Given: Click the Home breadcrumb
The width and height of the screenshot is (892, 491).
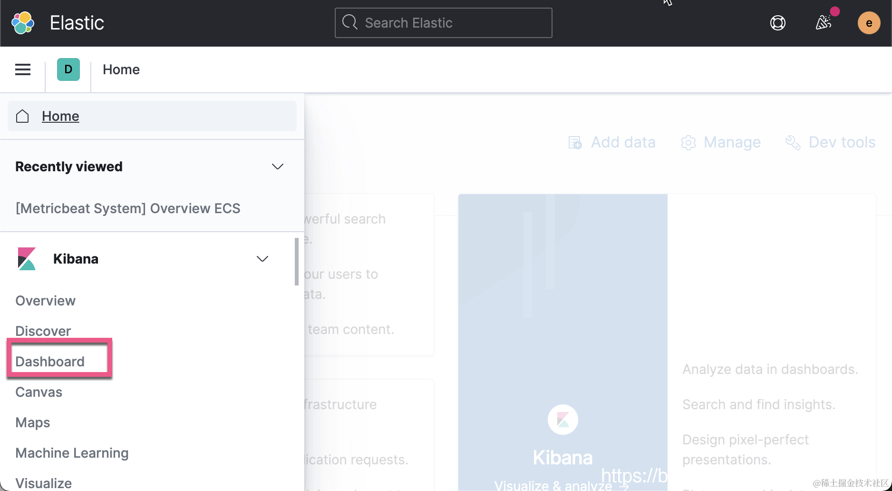Looking at the screenshot, I should point(121,69).
